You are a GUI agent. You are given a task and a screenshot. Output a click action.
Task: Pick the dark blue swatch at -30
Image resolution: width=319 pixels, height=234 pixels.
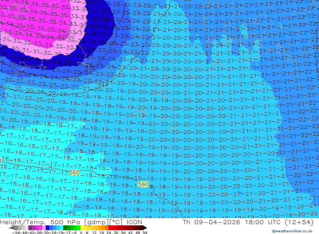point(48,228)
